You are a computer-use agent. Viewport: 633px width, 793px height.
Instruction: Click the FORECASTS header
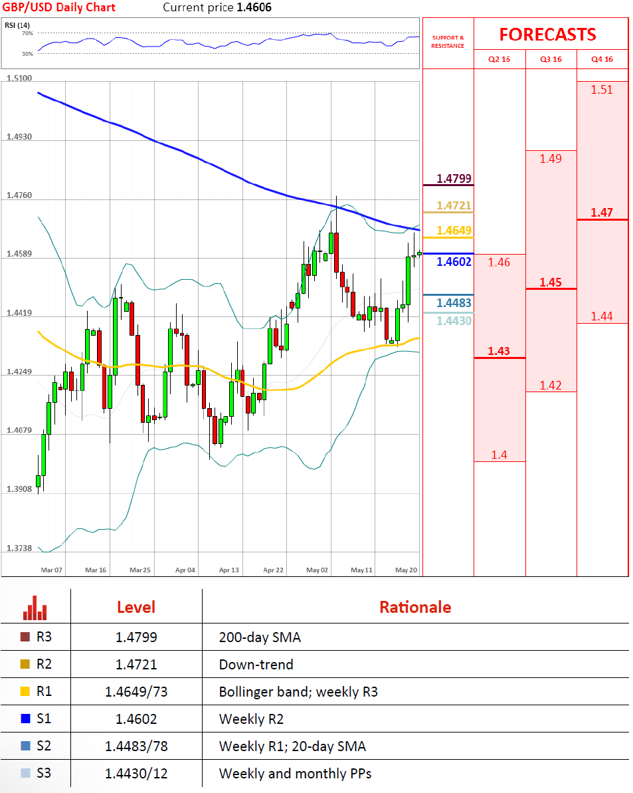(547, 35)
